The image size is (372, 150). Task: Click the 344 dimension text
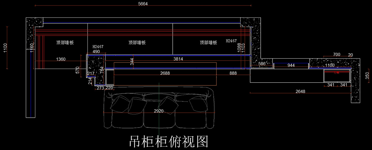point(132,62)
